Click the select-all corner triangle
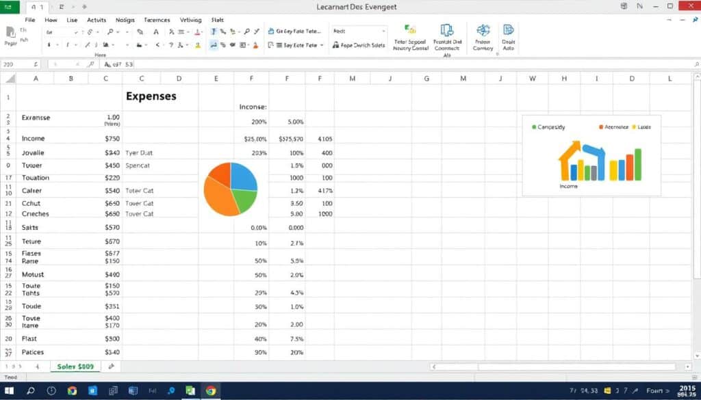The height and width of the screenshot is (400, 701). (x=10, y=79)
